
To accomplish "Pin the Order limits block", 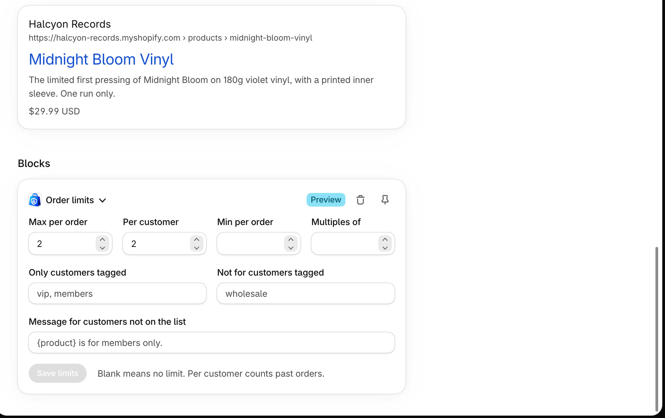I will pyautogui.click(x=385, y=200).
